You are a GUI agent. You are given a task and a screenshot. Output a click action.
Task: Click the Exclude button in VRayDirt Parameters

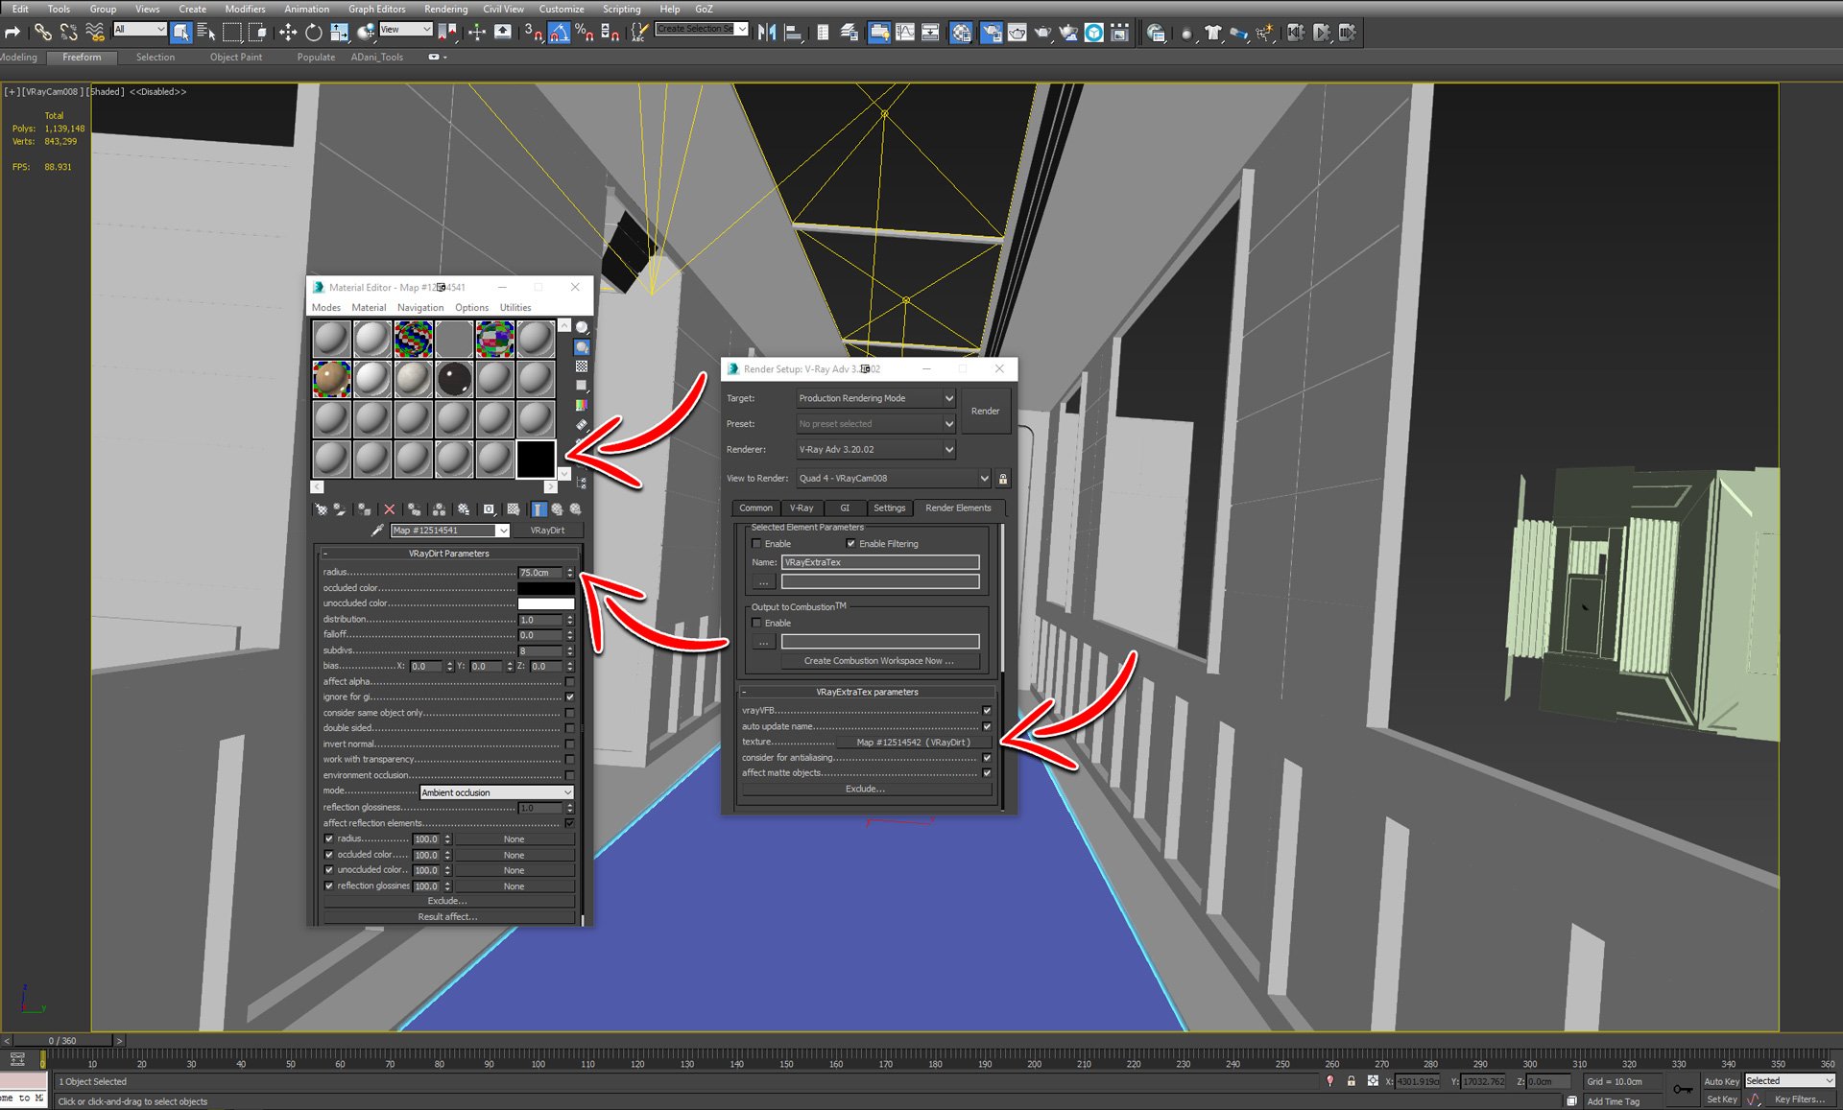[447, 901]
